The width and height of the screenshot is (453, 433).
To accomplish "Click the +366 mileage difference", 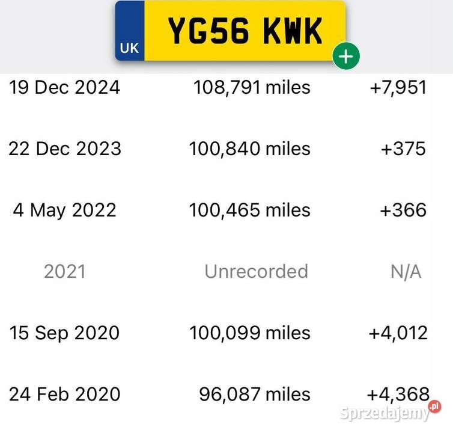I will pyautogui.click(x=403, y=210).
